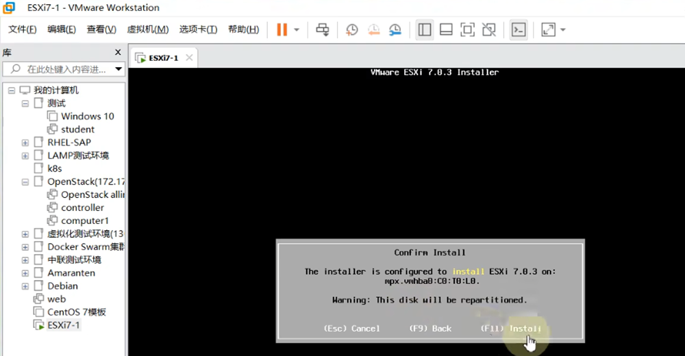Viewport: 685px width, 356px height.
Task: Enter full screen mode
Action: [467, 29]
